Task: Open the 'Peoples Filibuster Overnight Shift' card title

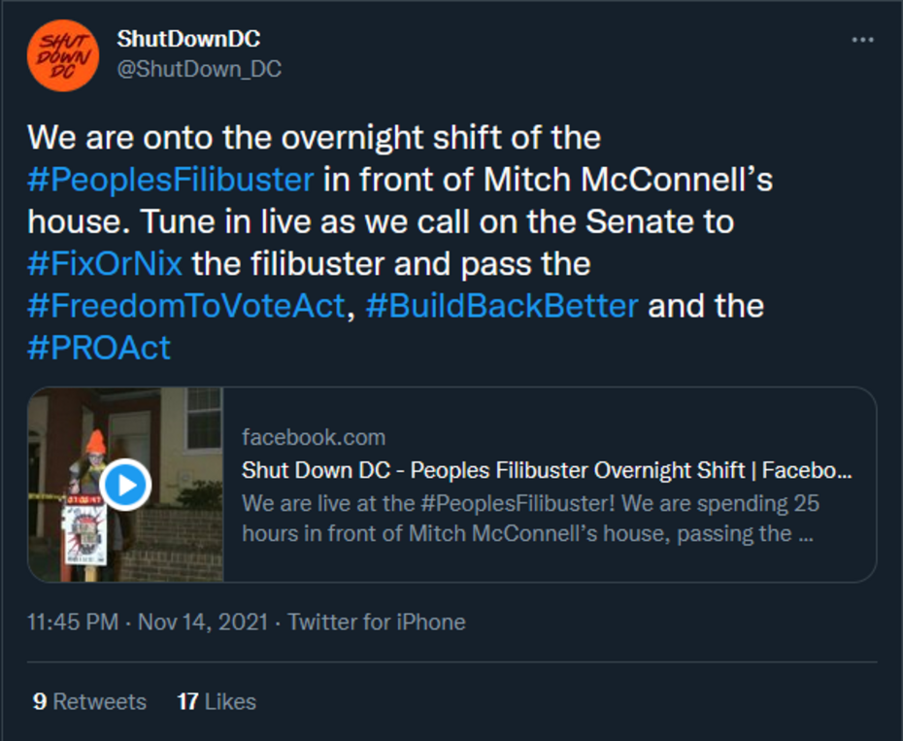Action: (546, 471)
